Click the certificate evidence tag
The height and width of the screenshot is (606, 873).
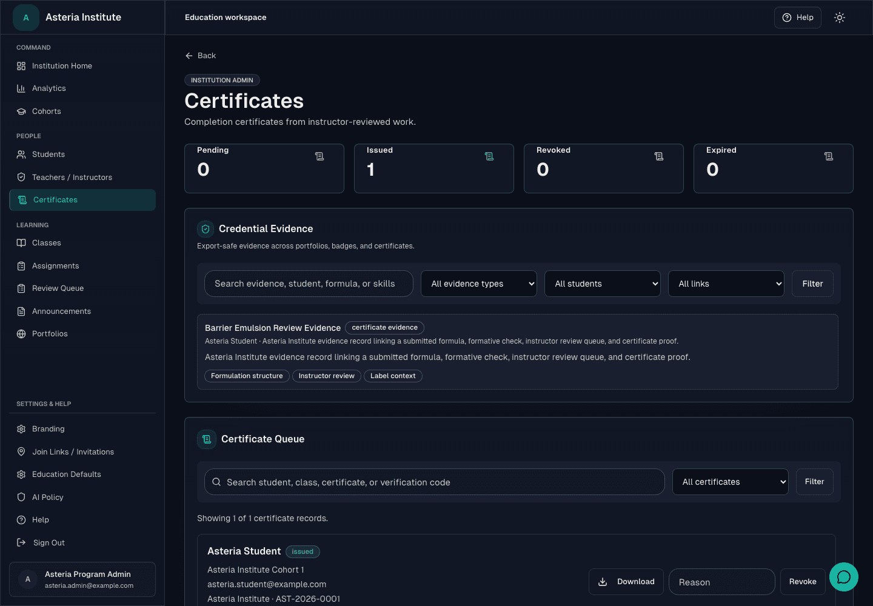tap(385, 328)
